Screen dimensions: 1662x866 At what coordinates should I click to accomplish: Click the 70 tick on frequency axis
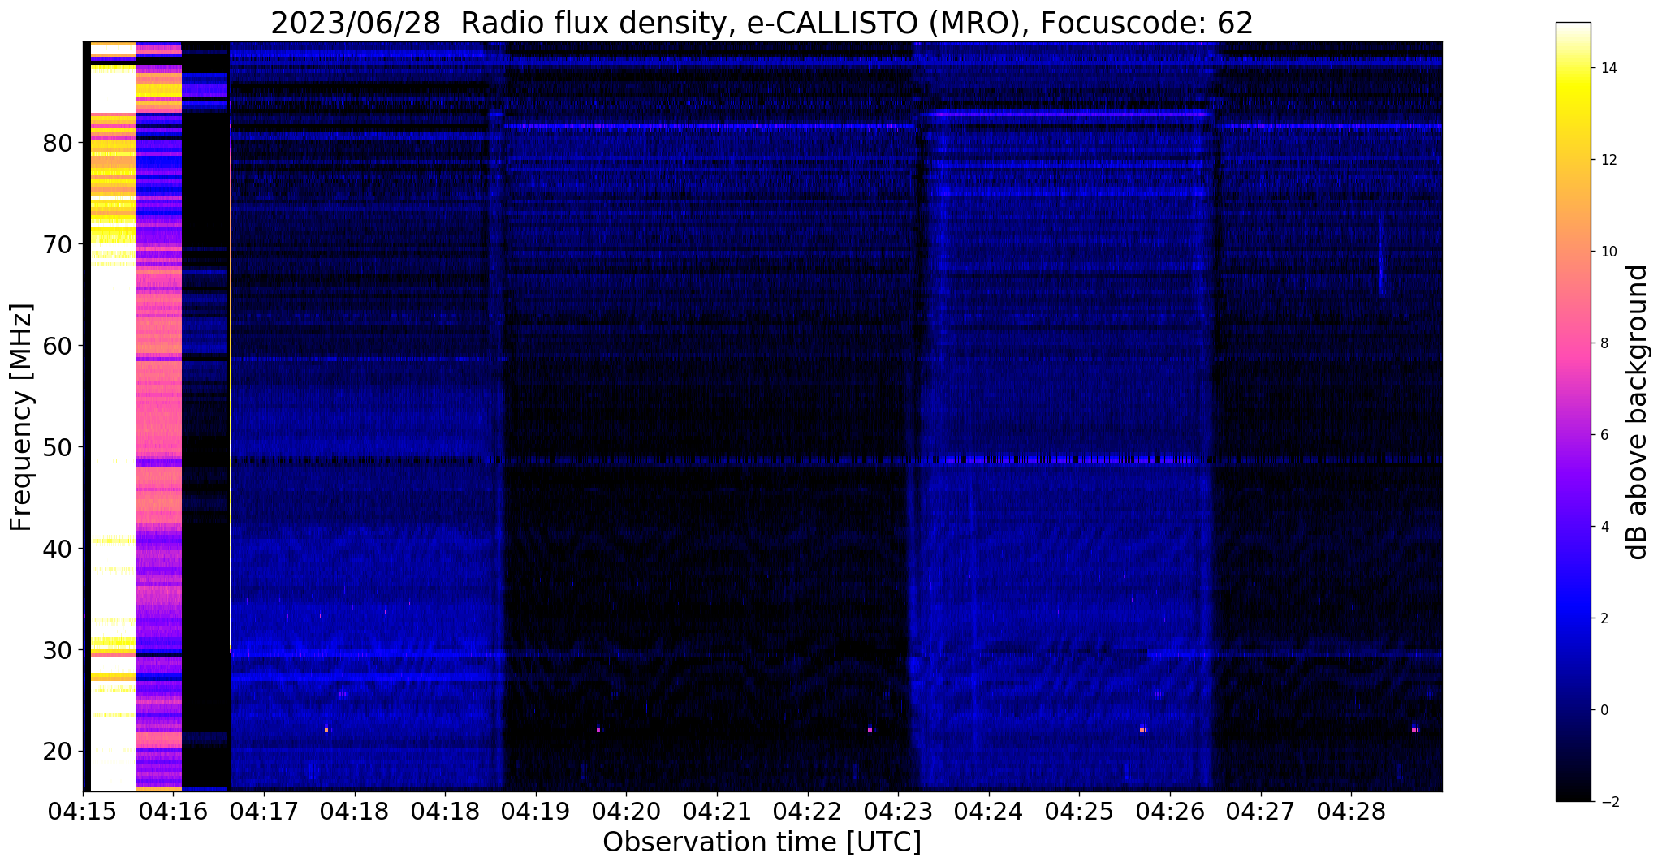click(58, 244)
